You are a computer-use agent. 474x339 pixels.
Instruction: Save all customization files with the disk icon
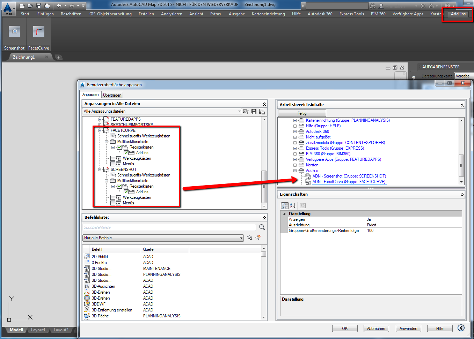254,112
